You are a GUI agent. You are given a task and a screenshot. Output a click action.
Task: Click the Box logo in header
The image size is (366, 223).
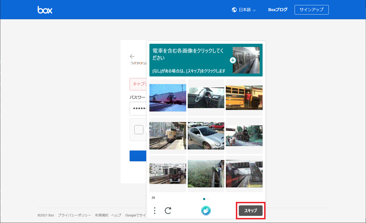45,10
